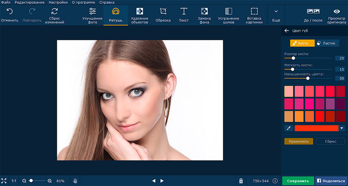Open the Замена фона tool

coord(204,15)
